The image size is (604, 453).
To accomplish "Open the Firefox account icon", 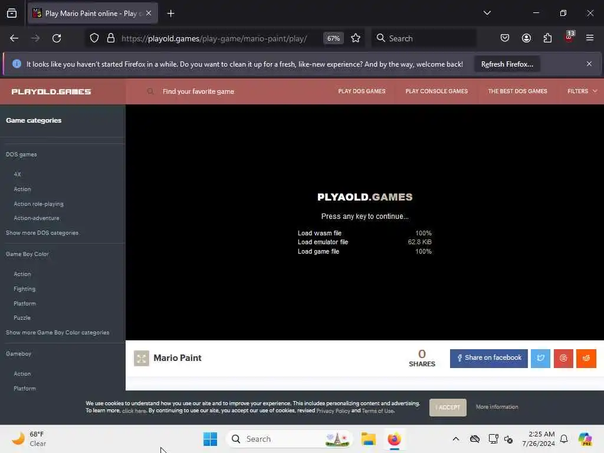I will pos(526,38).
